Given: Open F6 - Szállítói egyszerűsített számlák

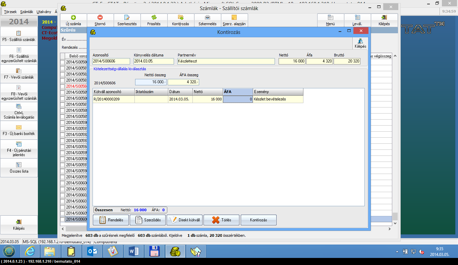Looking at the screenshot, I should coord(19,55).
